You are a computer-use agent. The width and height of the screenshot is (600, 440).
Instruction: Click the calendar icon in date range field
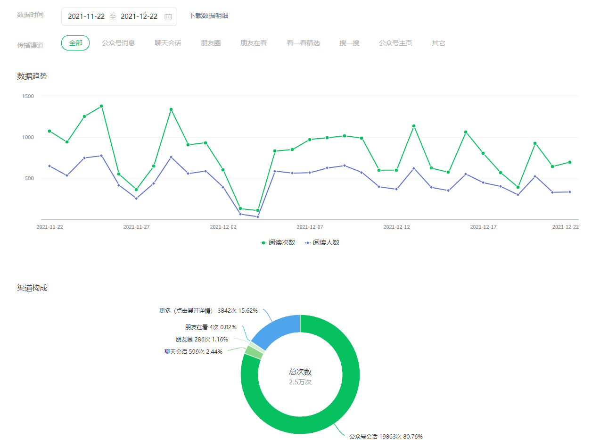click(x=168, y=17)
